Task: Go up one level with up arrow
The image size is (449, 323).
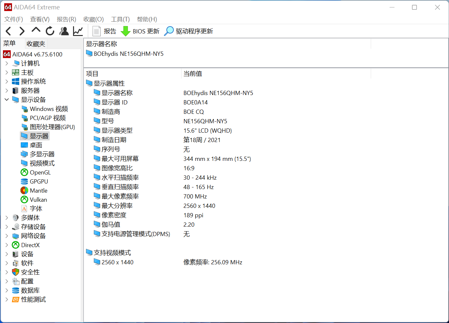Action: (x=36, y=30)
